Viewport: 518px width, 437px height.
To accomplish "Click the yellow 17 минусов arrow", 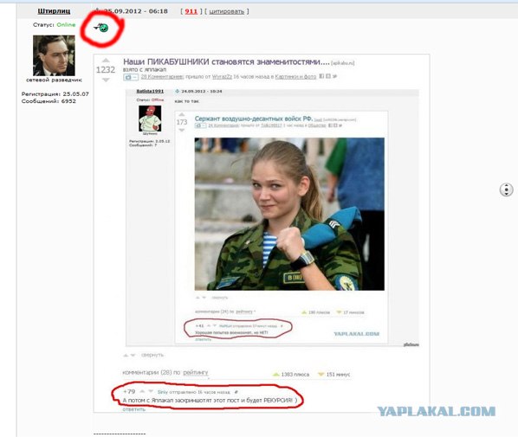I will point(339,312).
